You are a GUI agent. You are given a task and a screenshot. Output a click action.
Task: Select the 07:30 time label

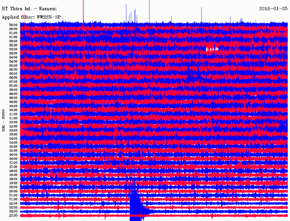pyautogui.click(x=13, y=86)
